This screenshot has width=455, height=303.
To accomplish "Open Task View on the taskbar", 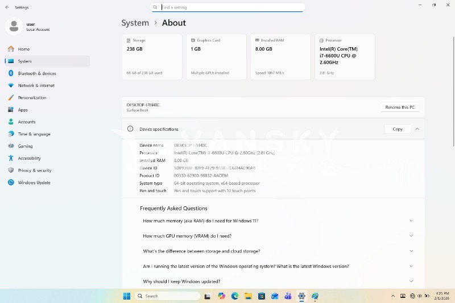I will point(208,296).
